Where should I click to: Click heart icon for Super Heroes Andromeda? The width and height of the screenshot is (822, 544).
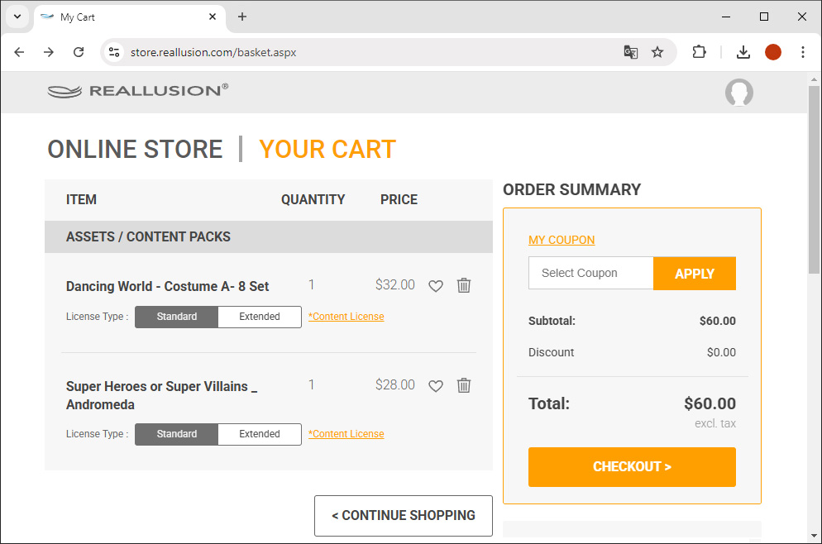point(436,386)
